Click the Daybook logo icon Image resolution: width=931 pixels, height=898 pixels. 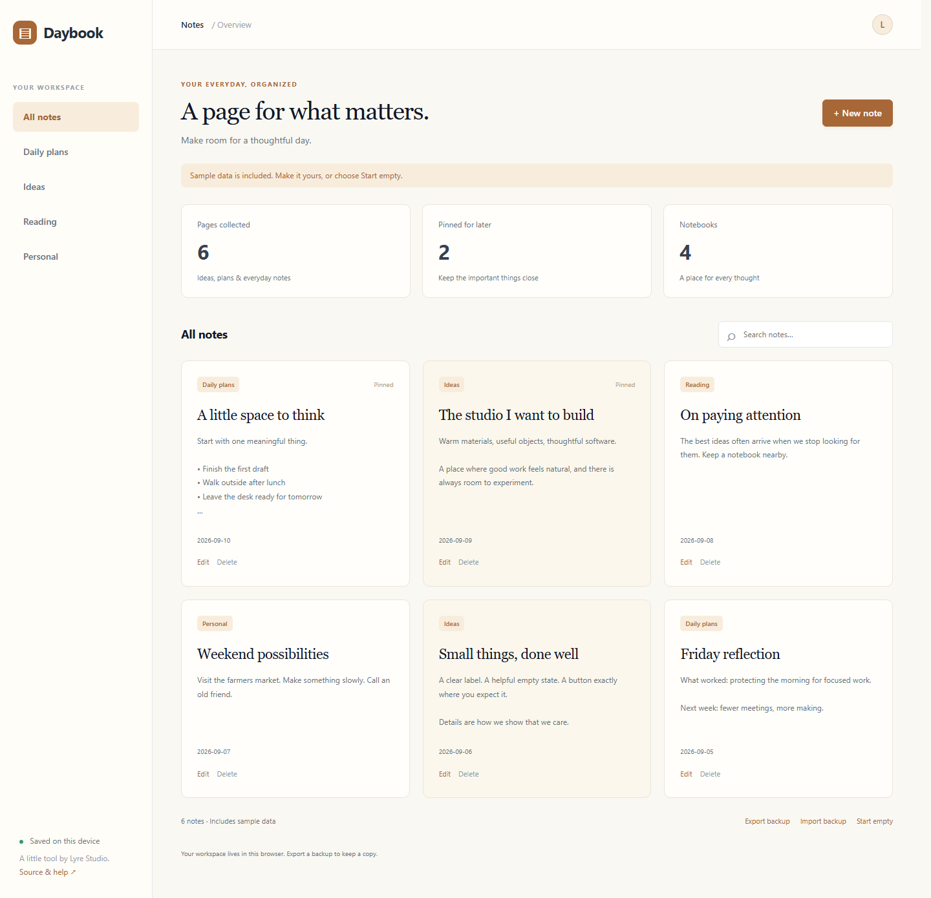(x=25, y=33)
